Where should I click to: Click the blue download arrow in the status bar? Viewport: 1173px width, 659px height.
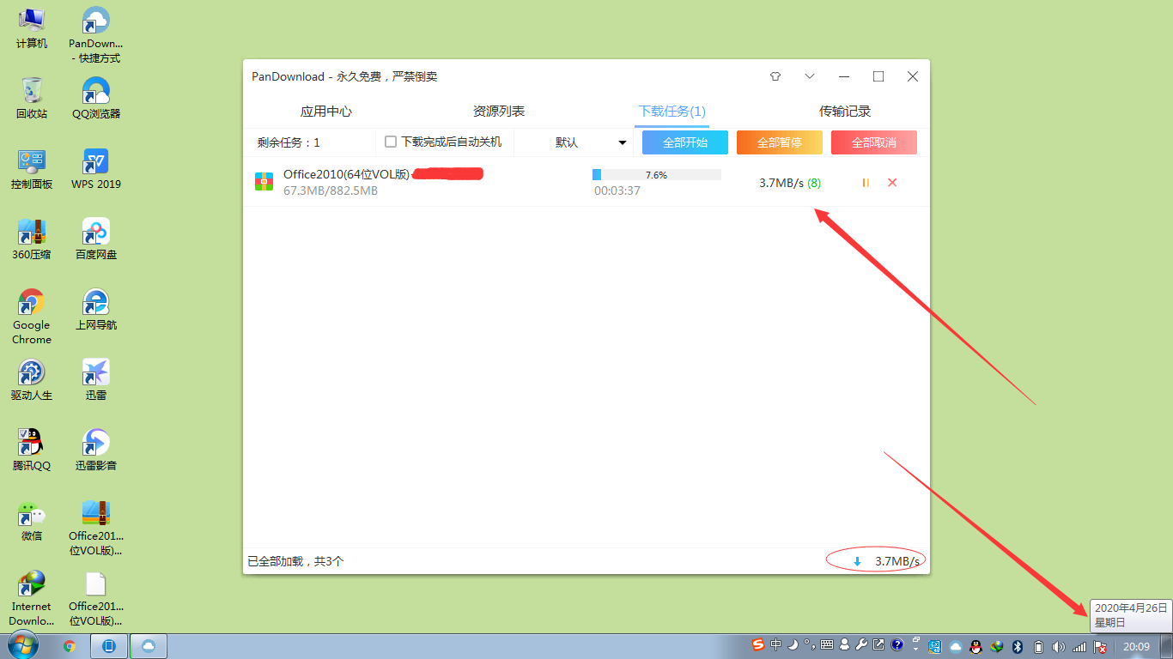click(x=857, y=562)
